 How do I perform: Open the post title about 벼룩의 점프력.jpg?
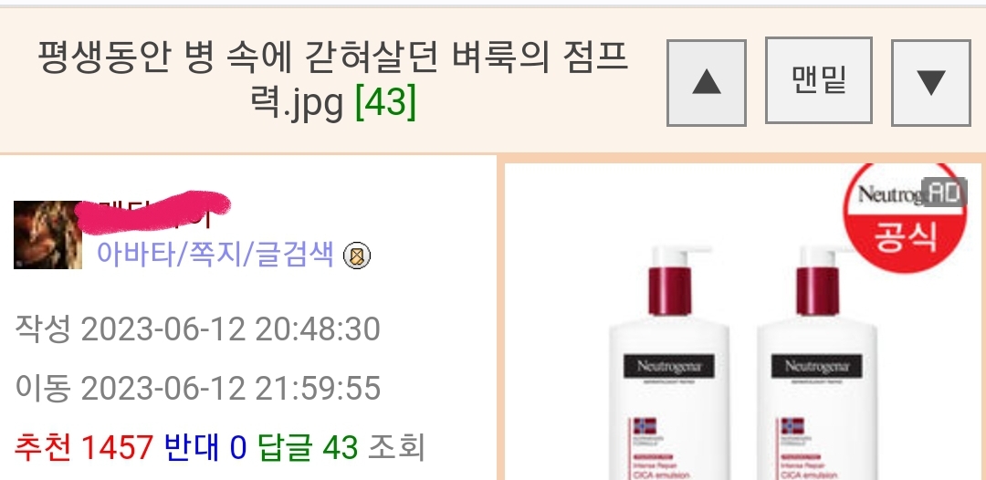coord(333,79)
